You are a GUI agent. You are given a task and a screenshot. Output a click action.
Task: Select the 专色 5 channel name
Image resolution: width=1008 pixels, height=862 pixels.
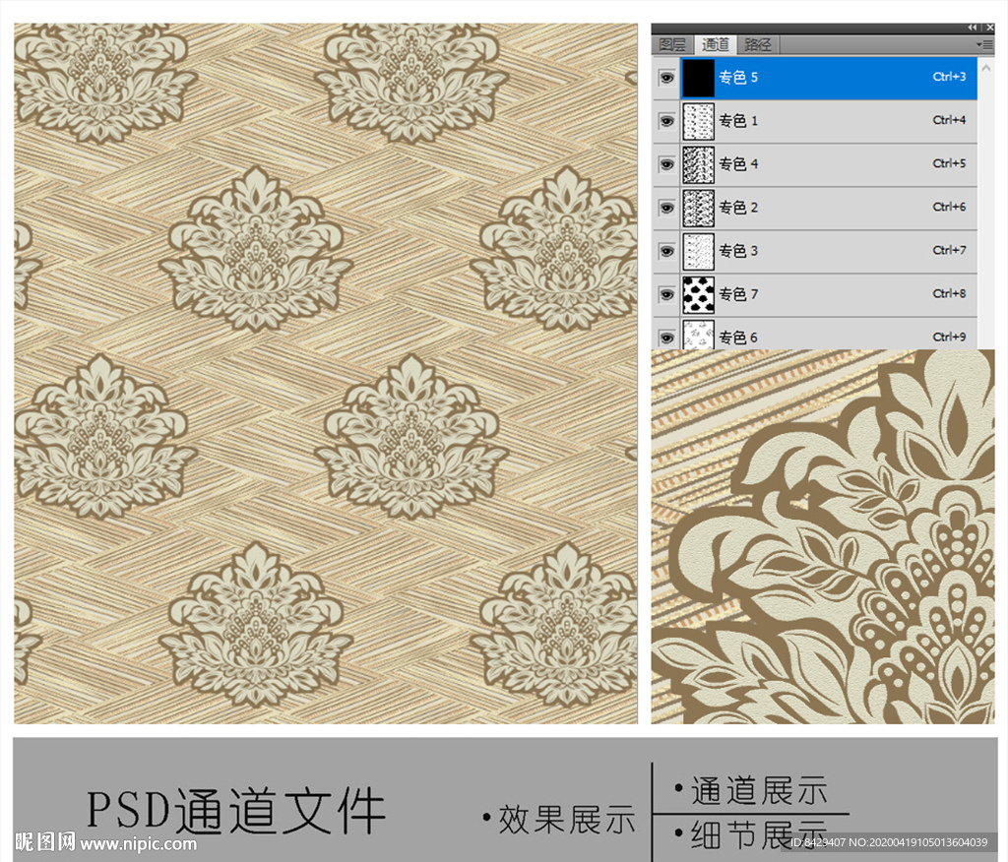pos(738,77)
